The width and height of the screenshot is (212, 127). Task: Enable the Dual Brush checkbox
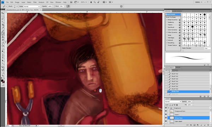(167, 27)
